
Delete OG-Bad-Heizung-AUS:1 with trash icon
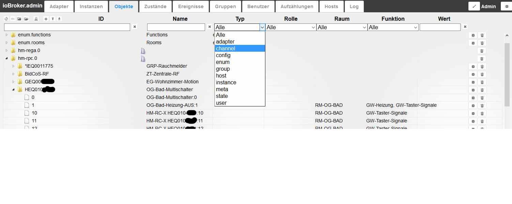482,105
